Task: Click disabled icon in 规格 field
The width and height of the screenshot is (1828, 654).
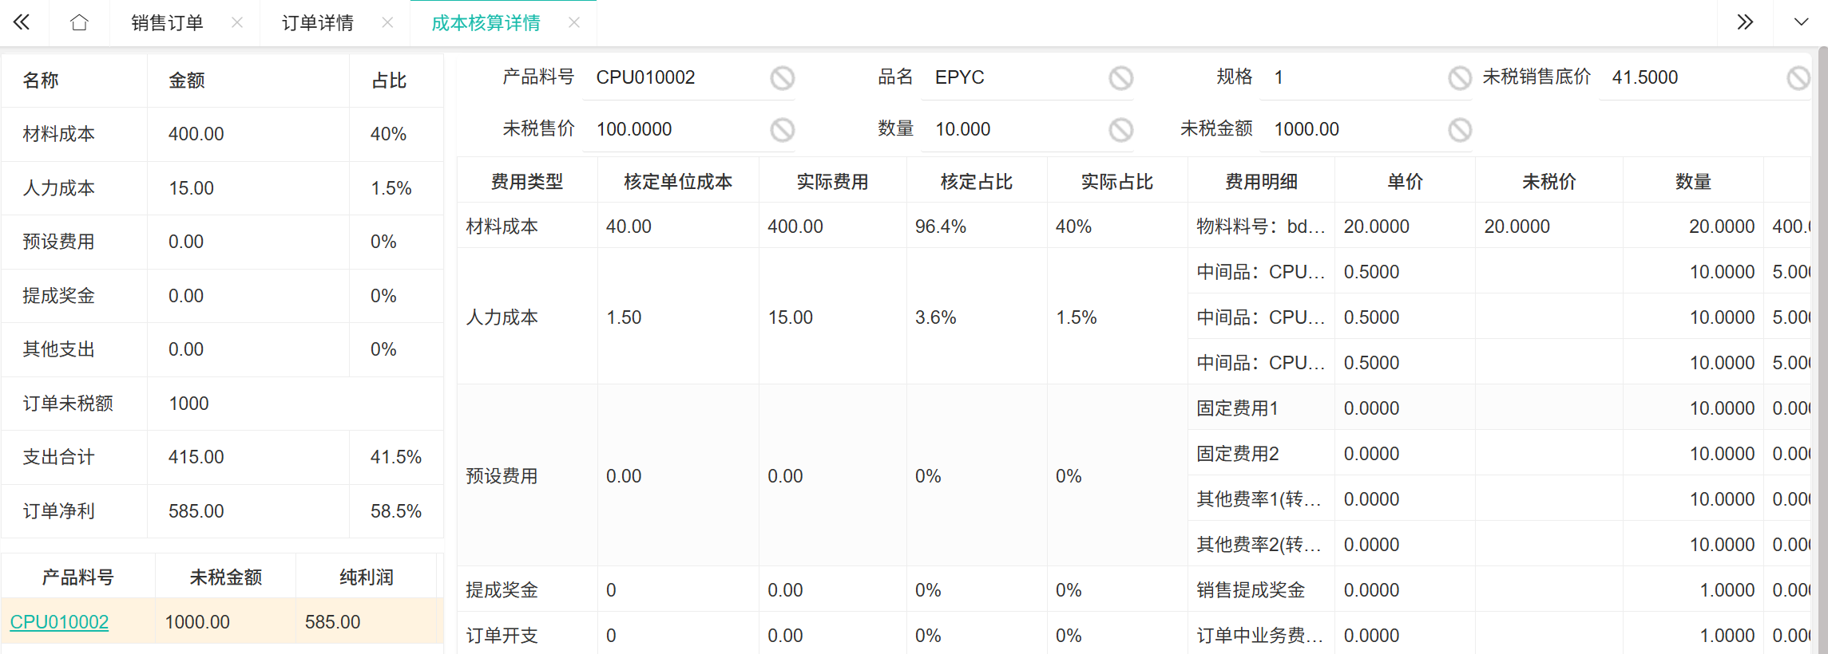Action: [1459, 78]
